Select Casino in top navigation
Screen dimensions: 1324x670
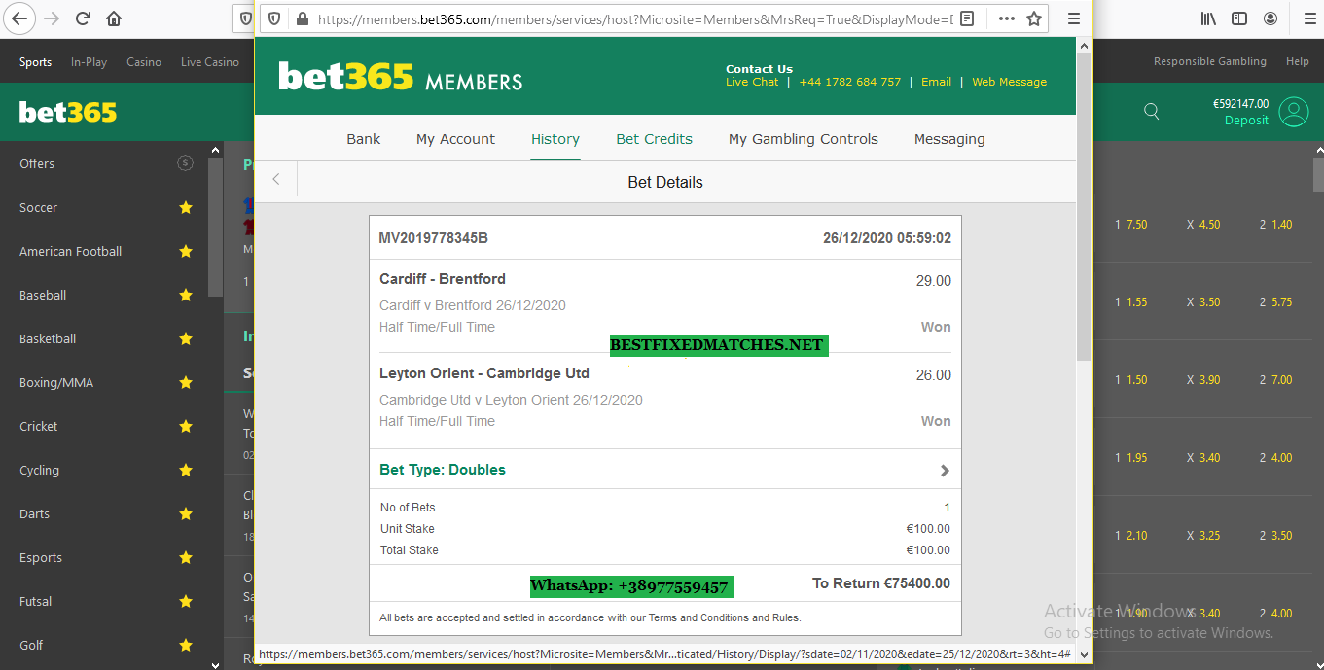[x=144, y=61]
